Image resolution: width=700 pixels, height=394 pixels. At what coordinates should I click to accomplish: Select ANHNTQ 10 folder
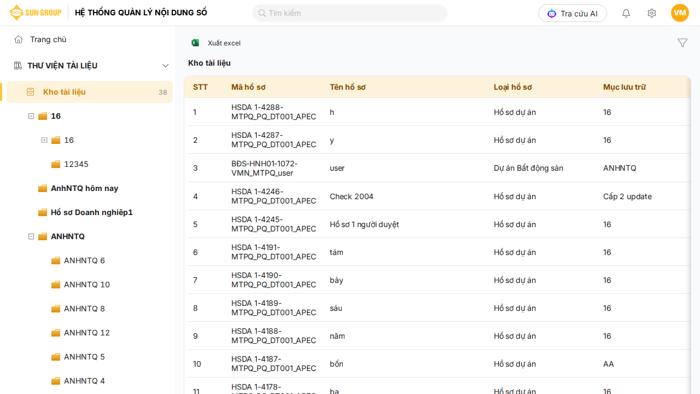click(87, 285)
